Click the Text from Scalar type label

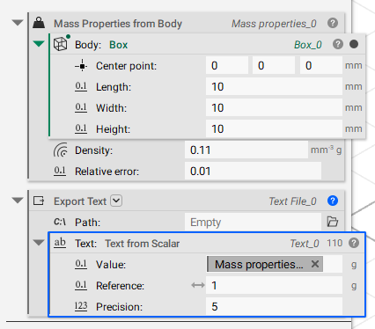pos(143,244)
